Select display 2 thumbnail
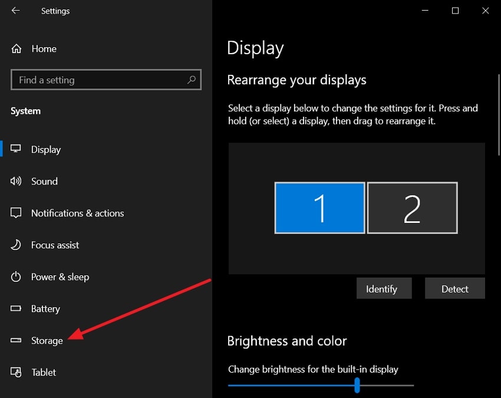 coord(412,208)
